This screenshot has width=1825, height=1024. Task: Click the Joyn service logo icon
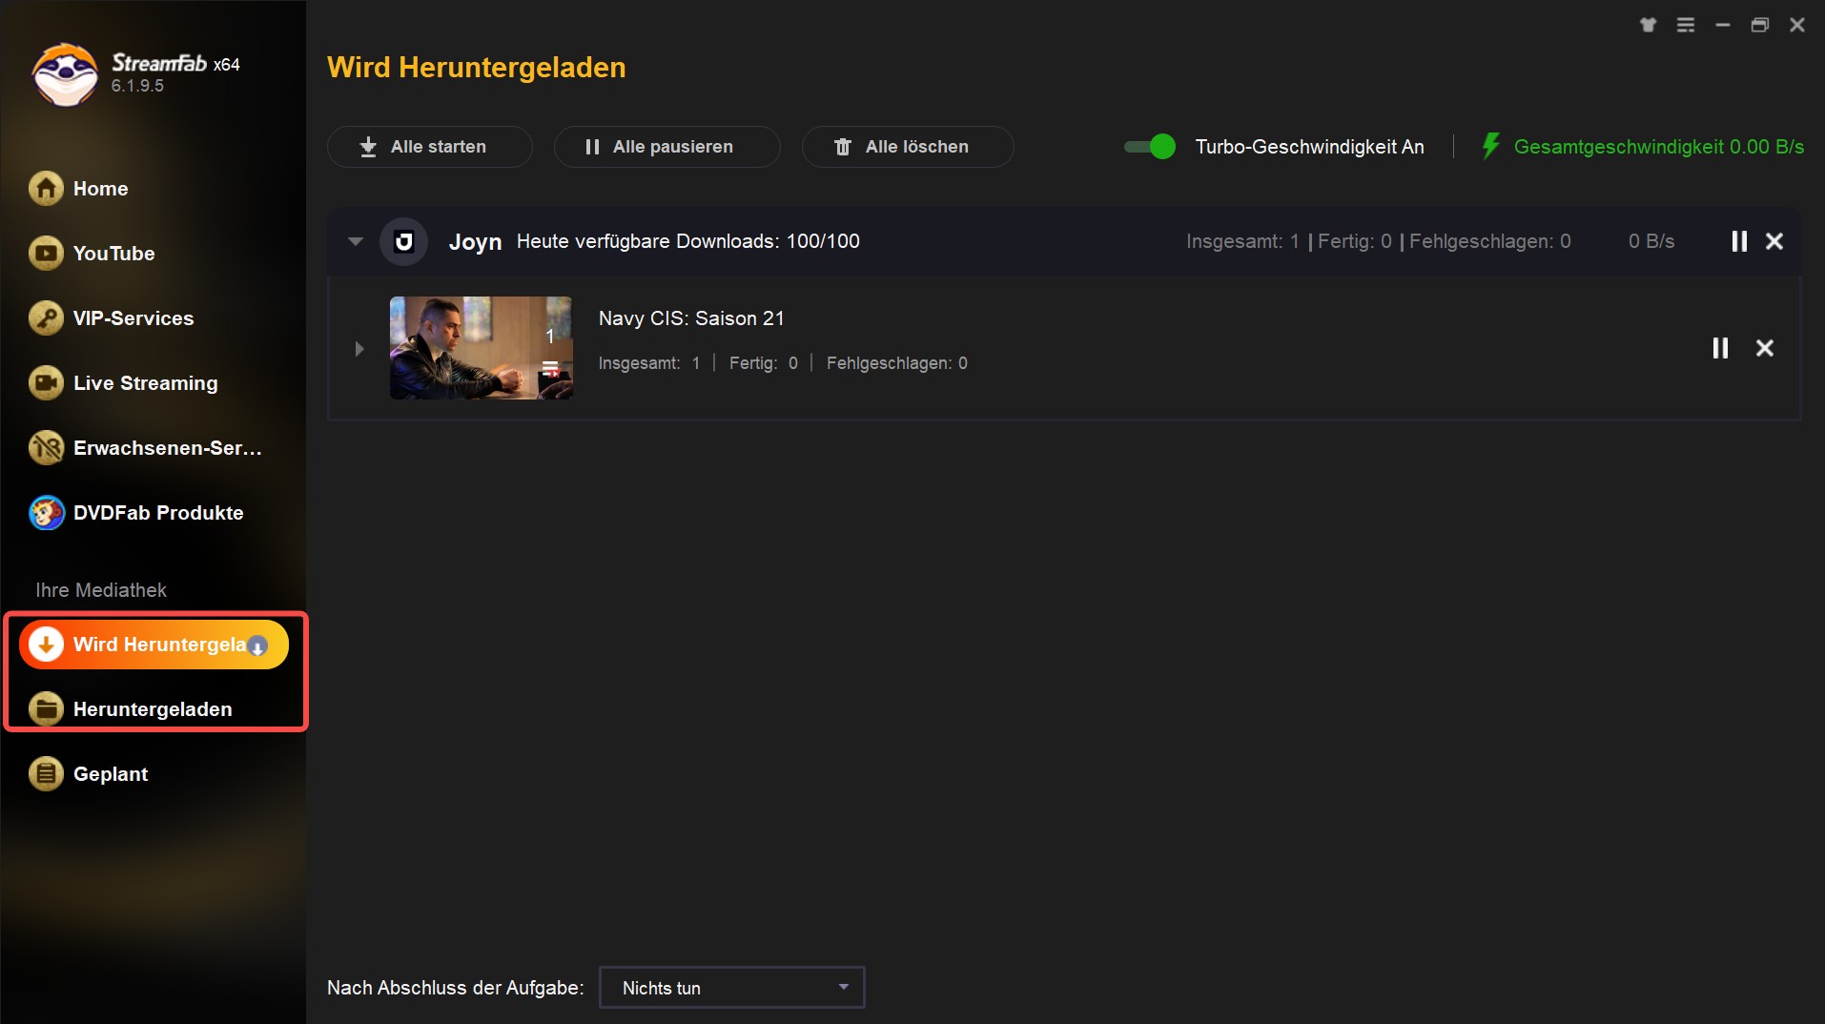(x=404, y=241)
